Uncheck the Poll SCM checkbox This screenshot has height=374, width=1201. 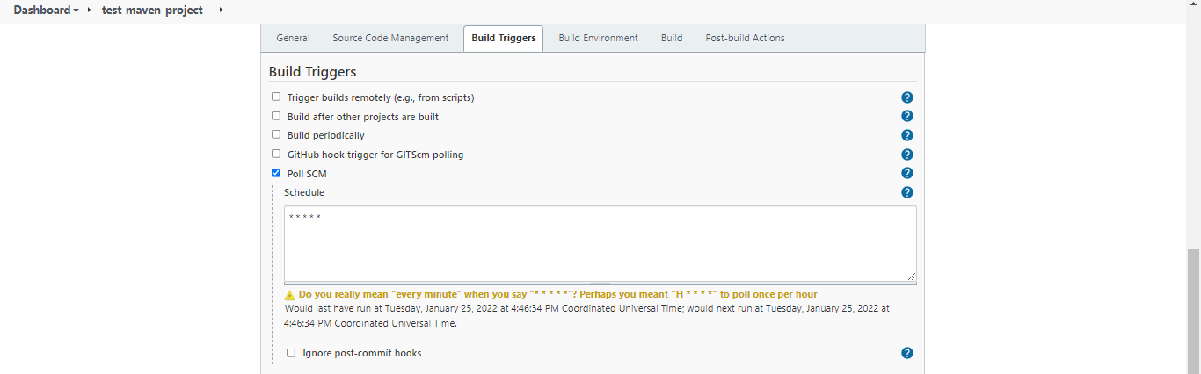pos(276,173)
